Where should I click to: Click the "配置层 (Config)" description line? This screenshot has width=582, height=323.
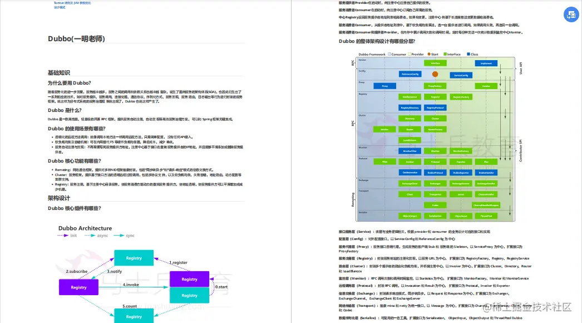(x=397, y=239)
